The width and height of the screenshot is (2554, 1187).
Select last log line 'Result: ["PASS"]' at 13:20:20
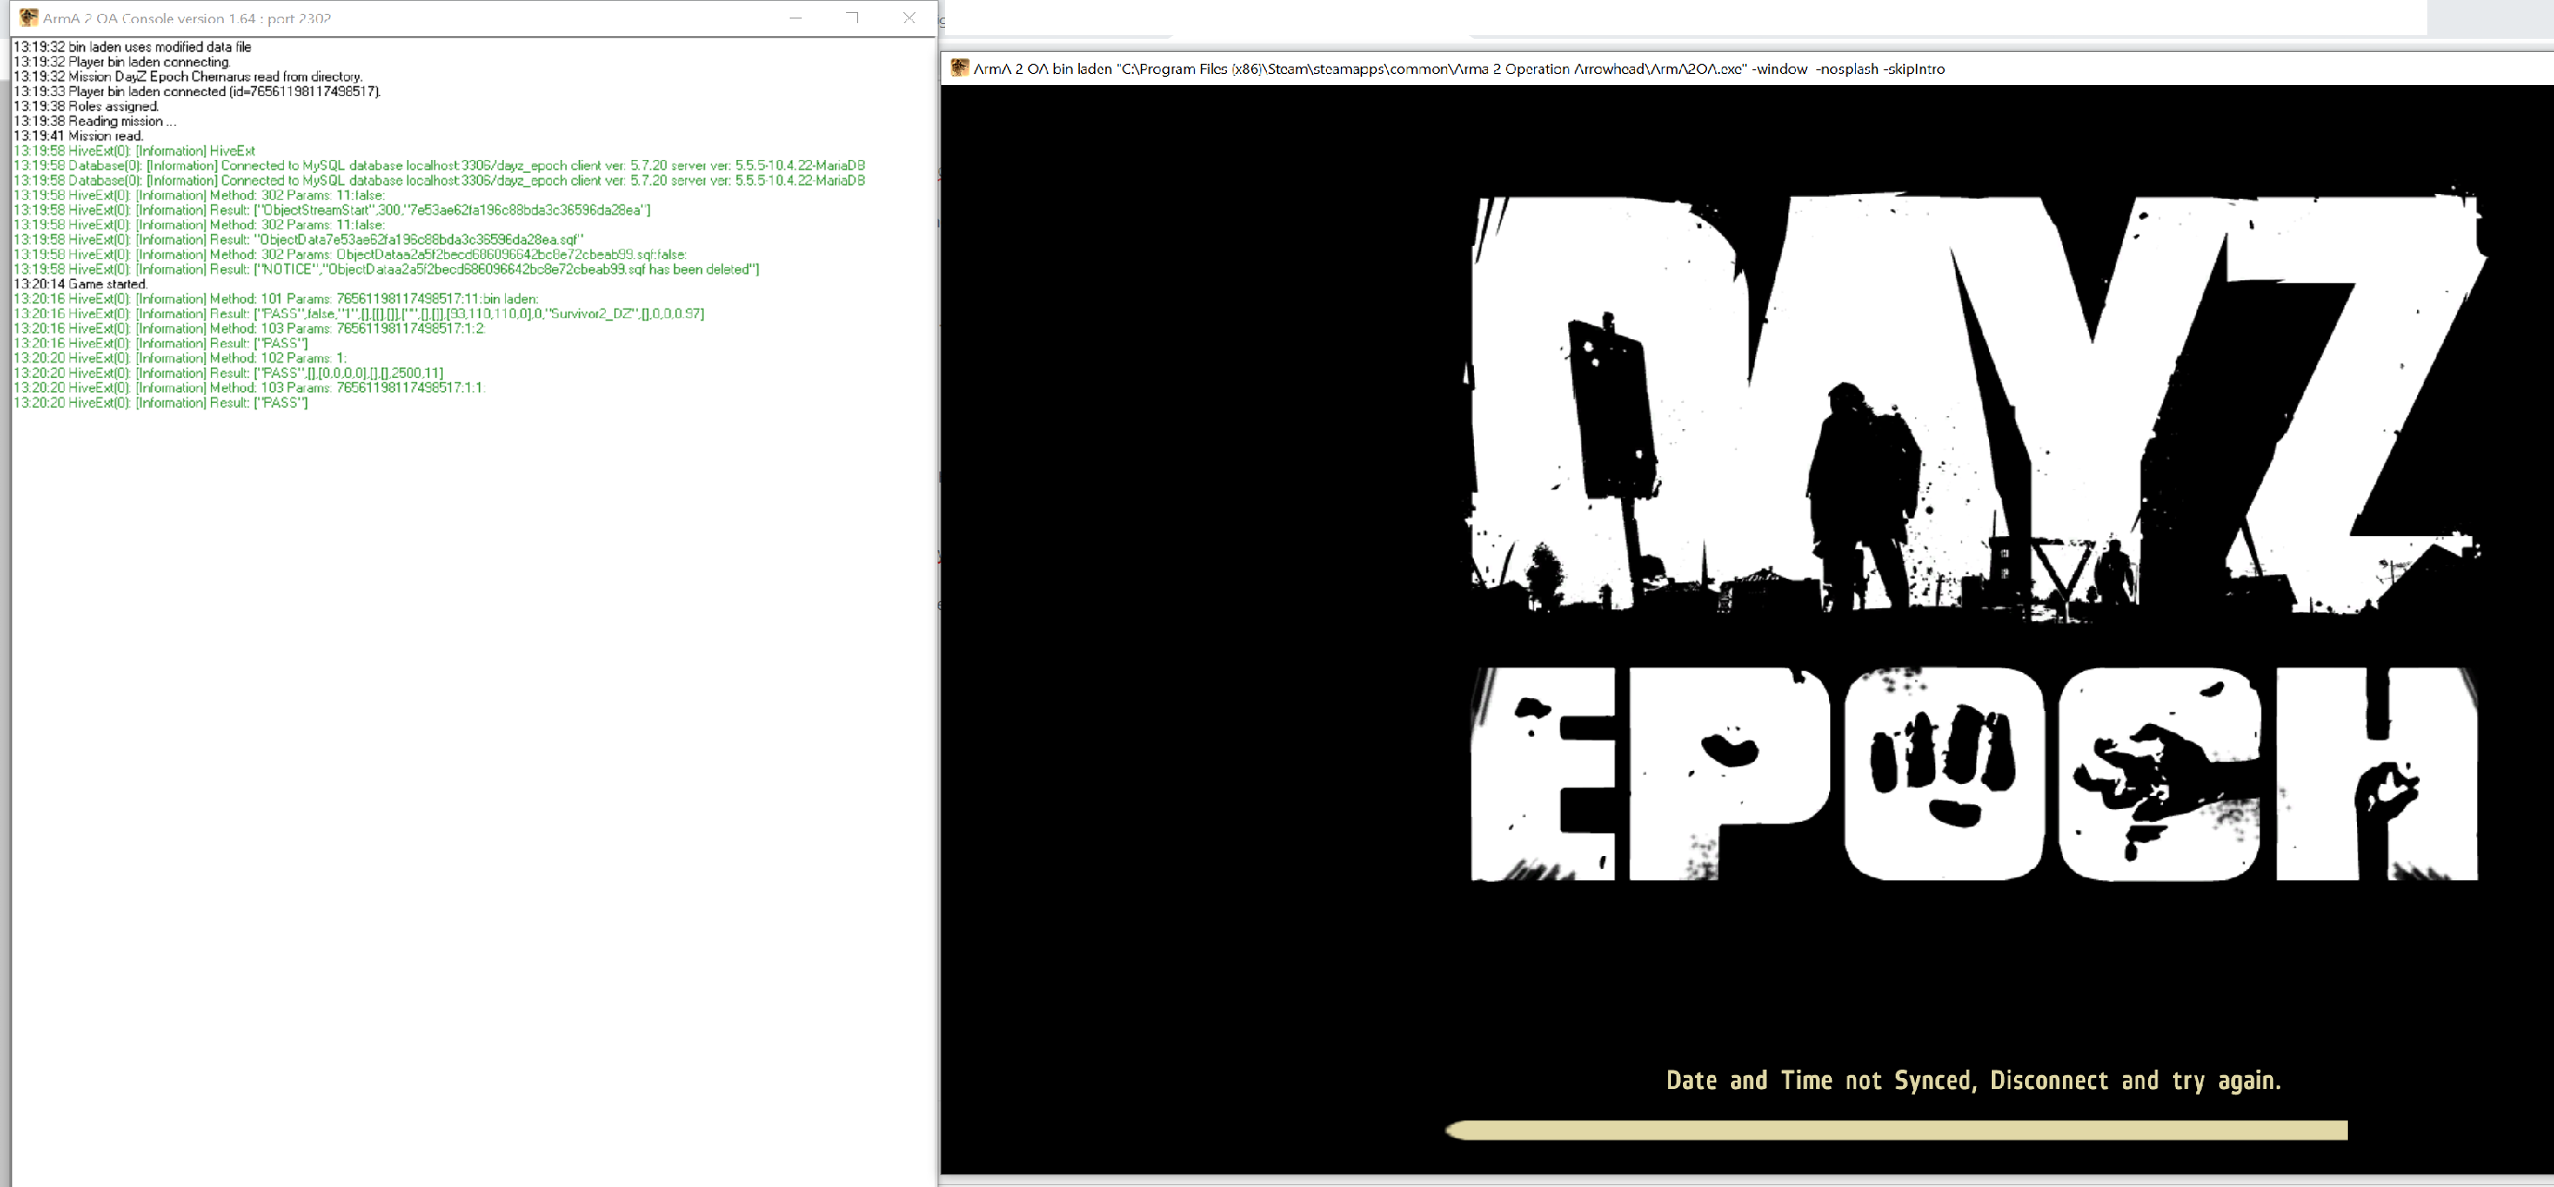pos(161,402)
